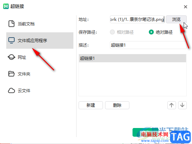Click the monitor icon for file or application
Viewport: 192px width, 144px height.
[11, 40]
